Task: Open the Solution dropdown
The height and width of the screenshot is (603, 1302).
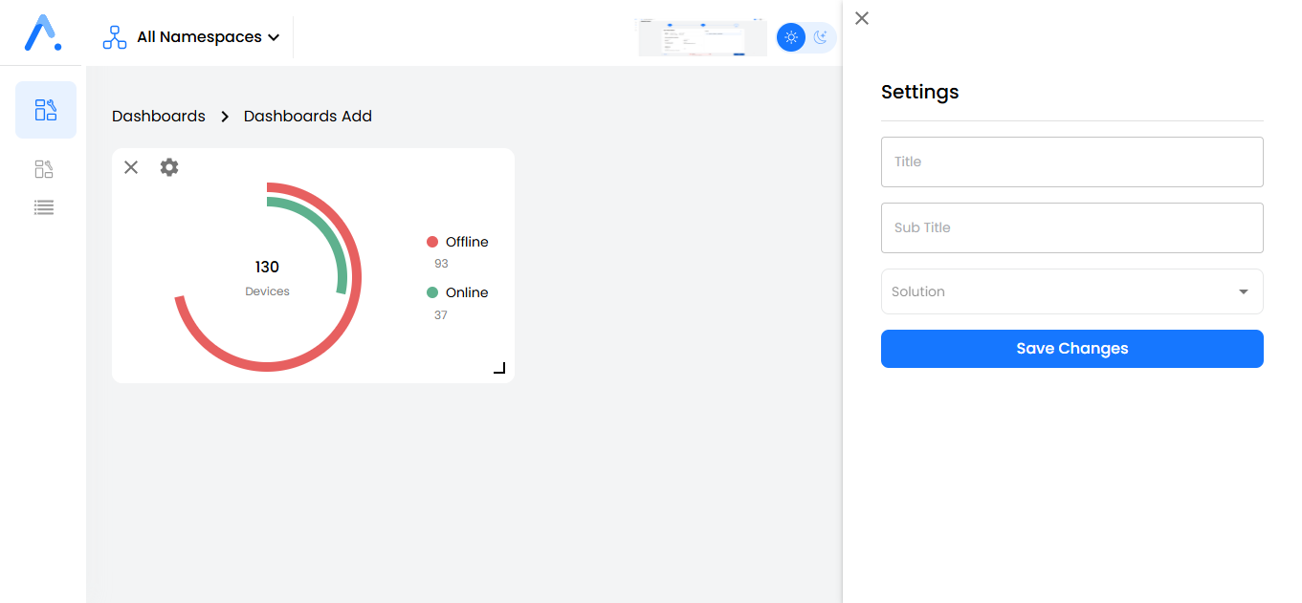Action: click(1070, 291)
